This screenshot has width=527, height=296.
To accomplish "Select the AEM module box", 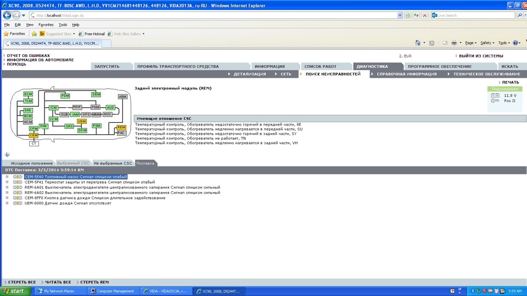I will tap(122, 96).
